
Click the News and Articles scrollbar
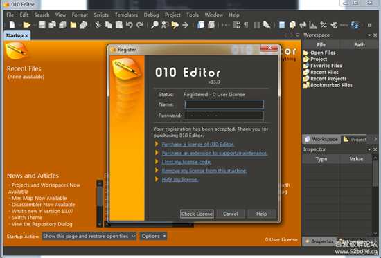(100, 203)
